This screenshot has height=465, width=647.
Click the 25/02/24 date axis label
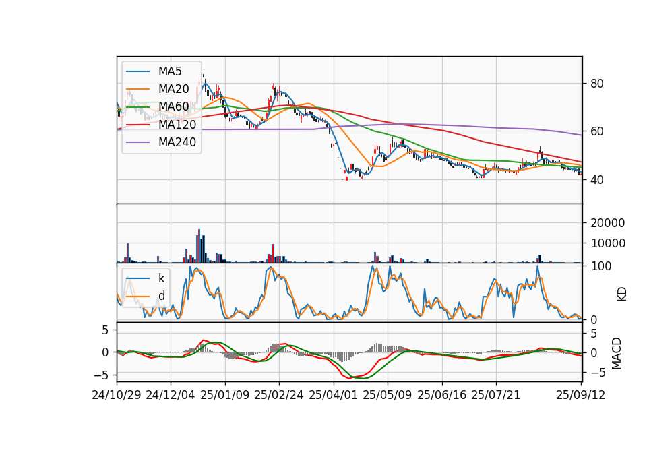279,395
